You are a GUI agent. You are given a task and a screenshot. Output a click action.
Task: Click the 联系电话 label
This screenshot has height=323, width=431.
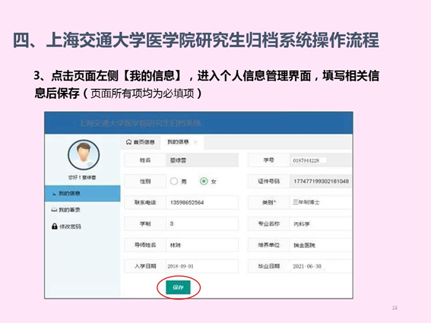point(145,203)
